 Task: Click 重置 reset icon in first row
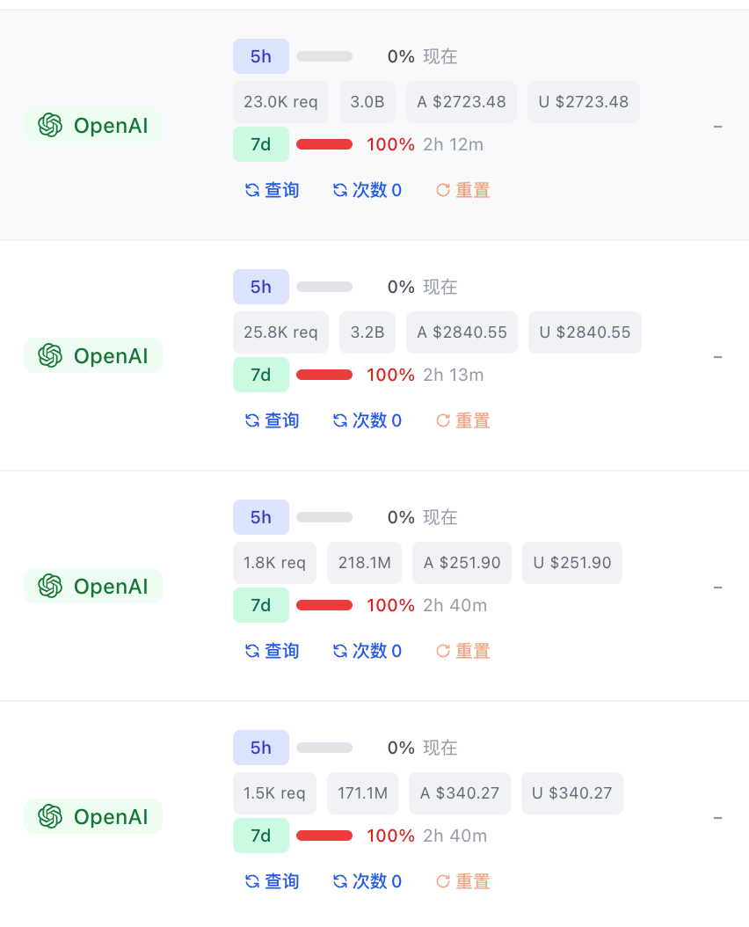pyautogui.click(x=443, y=190)
